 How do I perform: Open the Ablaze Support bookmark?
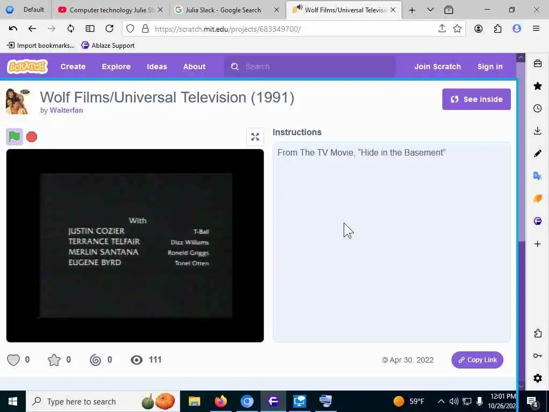tap(108, 45)
